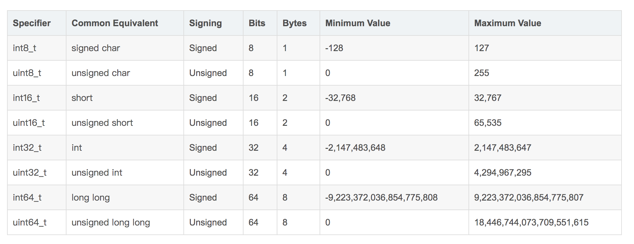Click the uint64_t specifier cell
Screen dimensions: 634x244
[30, 223]
